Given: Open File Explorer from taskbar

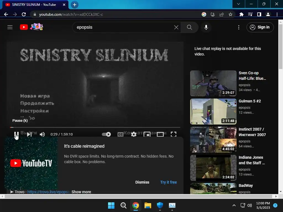Looking at the screenshot, I should pos(148,205).
